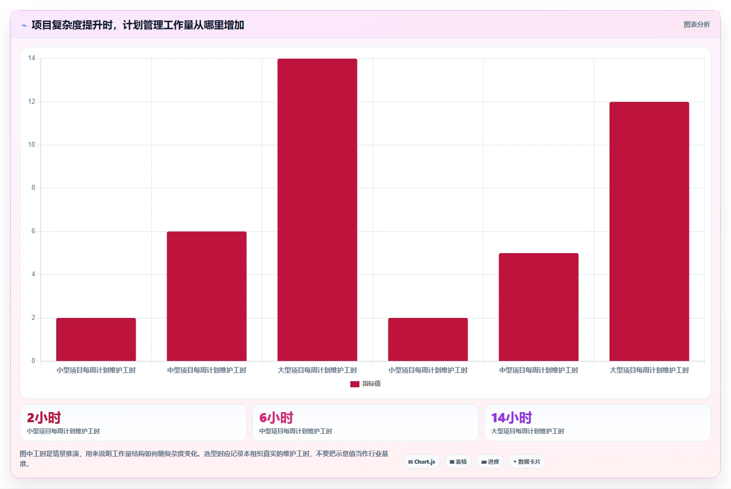The width and height of the screenshot is (731, 489).
Task: Click the y-axis tick label 8
Action: click(33, 188)
